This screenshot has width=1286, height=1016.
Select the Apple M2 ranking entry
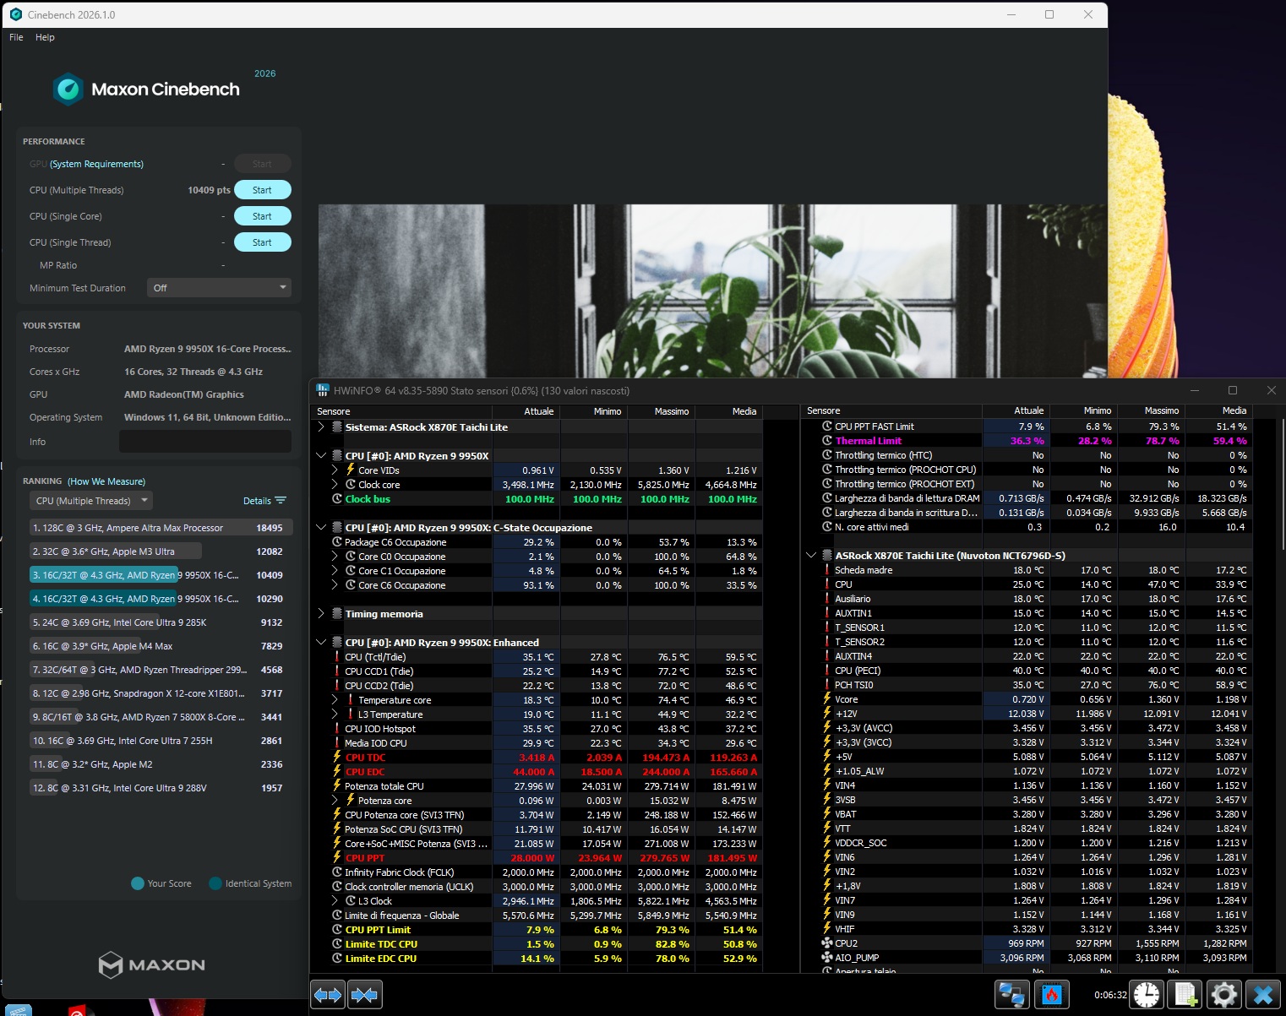[161, 764]
